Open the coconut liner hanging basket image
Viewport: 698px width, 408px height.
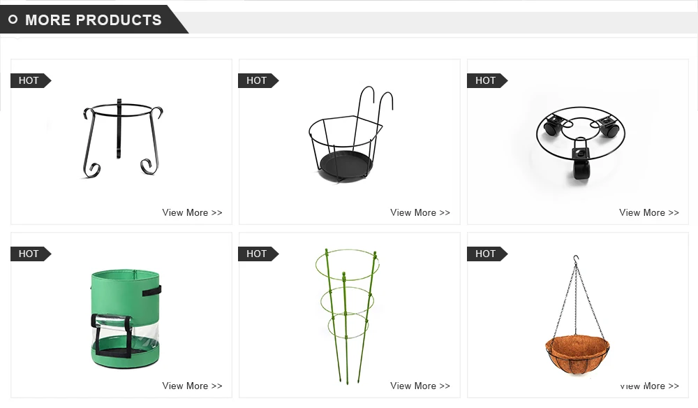[x=577, y=315]
